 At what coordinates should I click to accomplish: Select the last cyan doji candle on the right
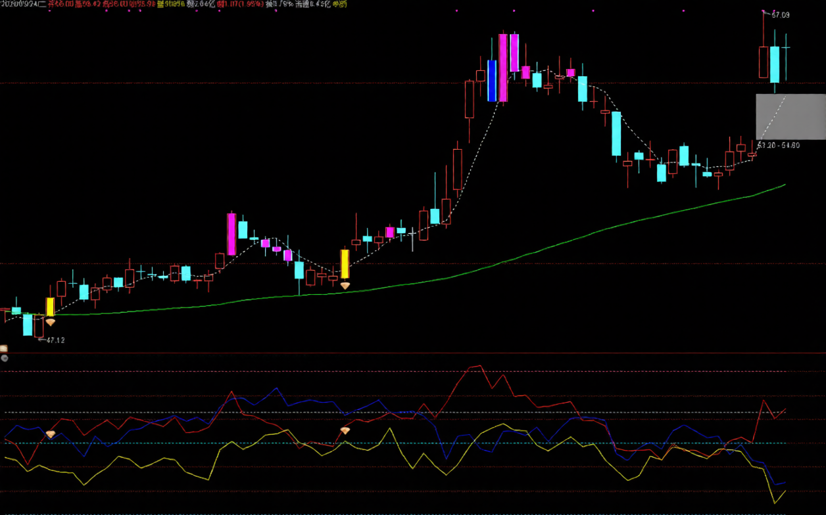[x=786, y=48]
